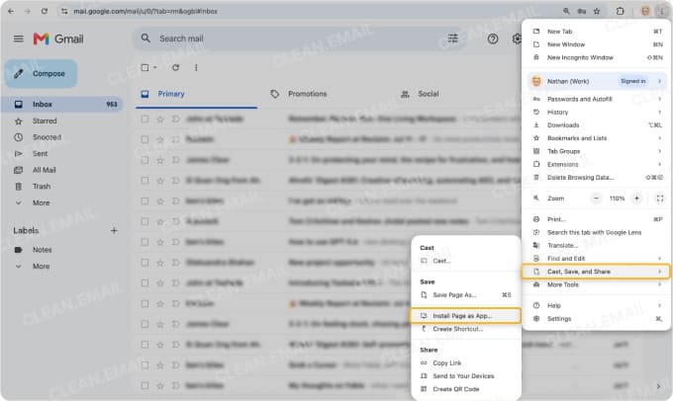Select Cast, Save, and Share menu item
The height and width of the screenshot is (401, 673).
(596, 272)
